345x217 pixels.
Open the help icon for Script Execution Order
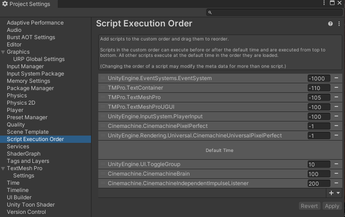coord(330,24)
